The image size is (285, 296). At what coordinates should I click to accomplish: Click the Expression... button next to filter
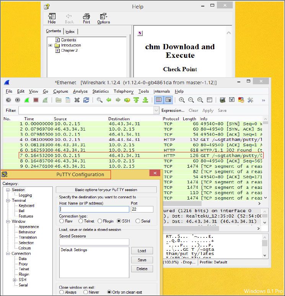click(173, 110)
